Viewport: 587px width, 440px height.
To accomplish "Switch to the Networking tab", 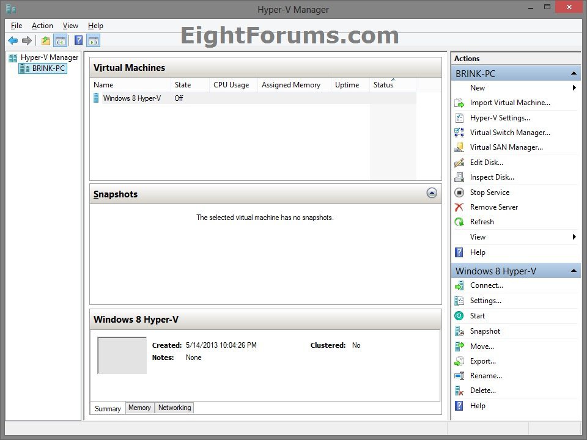I will coord(174,408).
